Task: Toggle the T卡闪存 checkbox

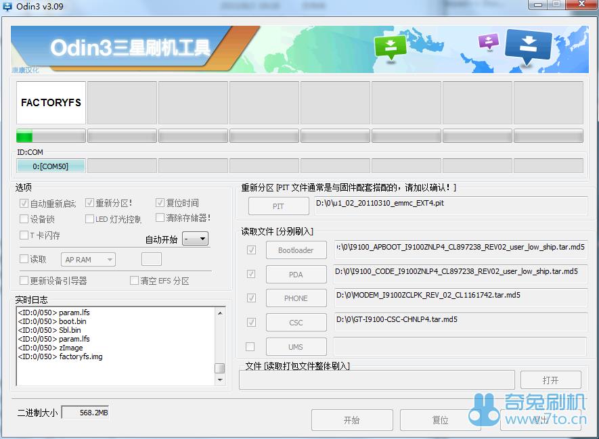Action: coord(24,235)
